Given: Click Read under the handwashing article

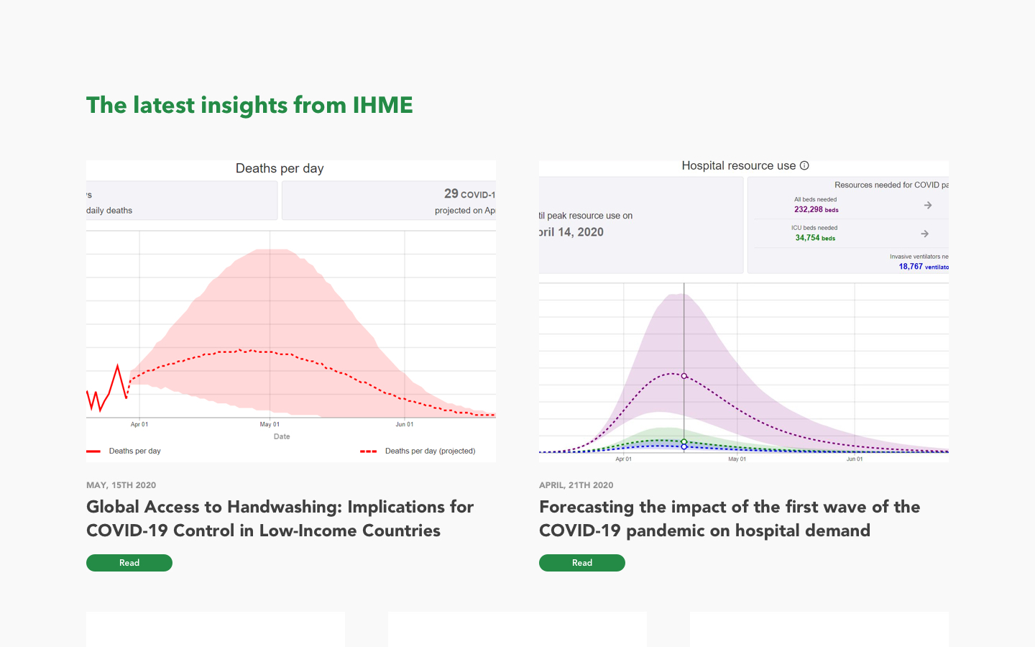Looking at the screenshot, I should point(129,563).
